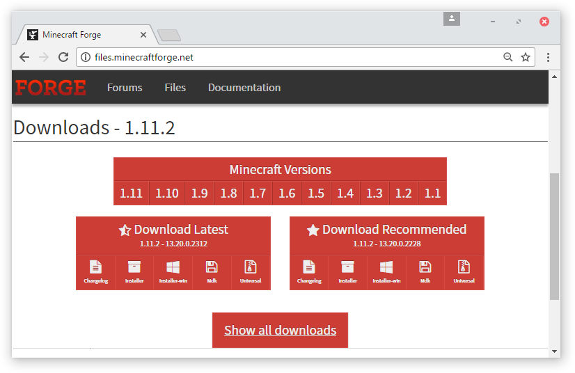Click Installer under Download Recommended

coord(348,271)
